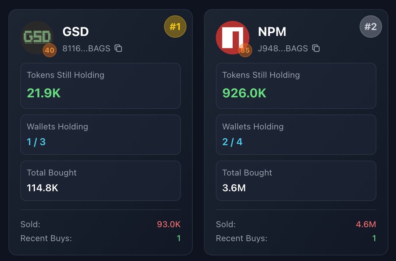Select the 114.8K total bought value
This screenshot has height=261, width=396.
click(x=42, y=188)
